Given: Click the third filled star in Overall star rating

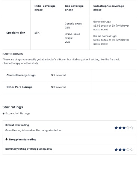Looking at the screenshot, I should 124,128.
